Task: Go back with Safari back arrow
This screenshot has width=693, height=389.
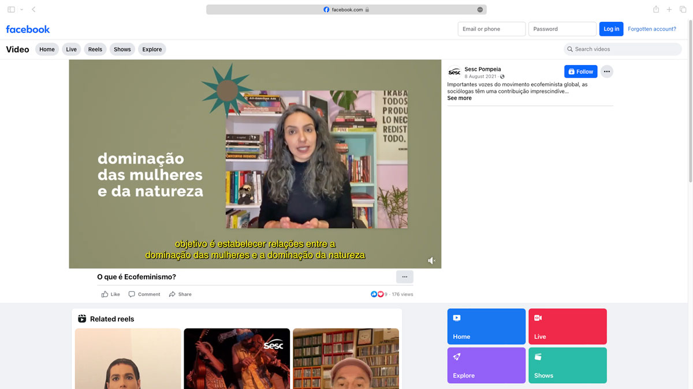Action: click(33, 10)
